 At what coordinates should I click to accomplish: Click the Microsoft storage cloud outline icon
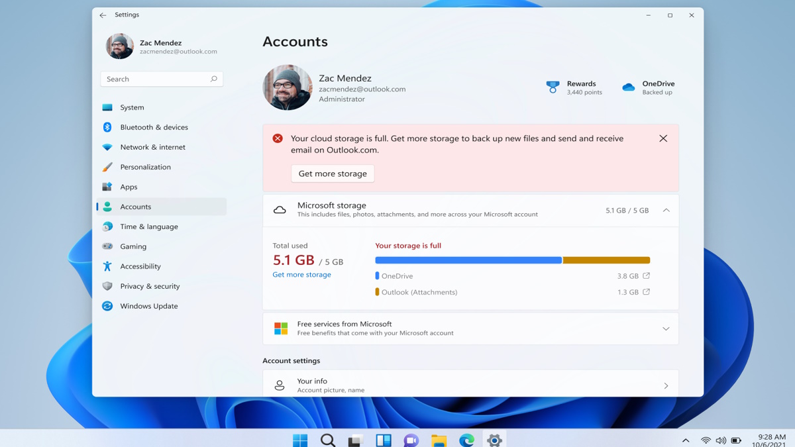pos(280,210)
